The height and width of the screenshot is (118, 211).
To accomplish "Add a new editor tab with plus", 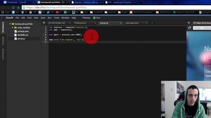I will click(x=152, y=23).
